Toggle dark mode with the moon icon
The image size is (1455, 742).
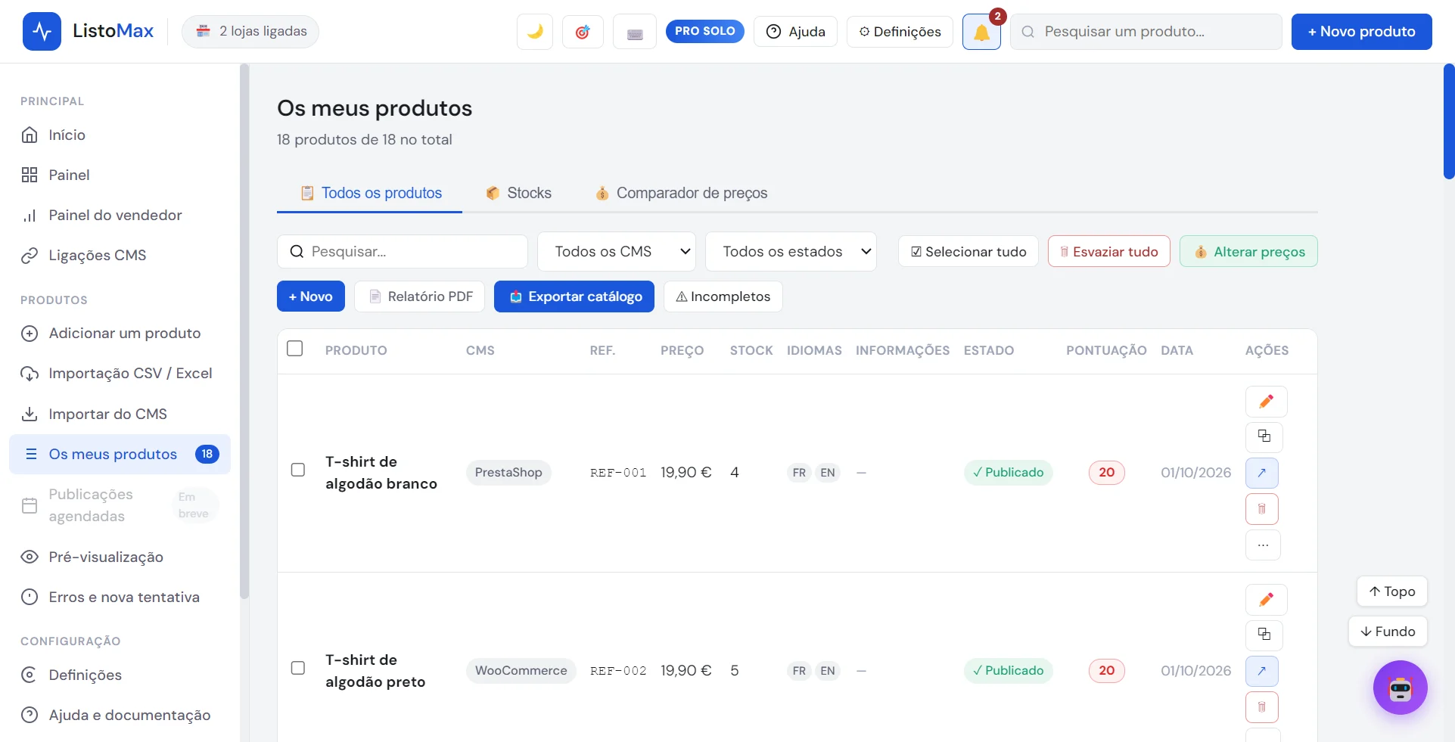[535, 32]
